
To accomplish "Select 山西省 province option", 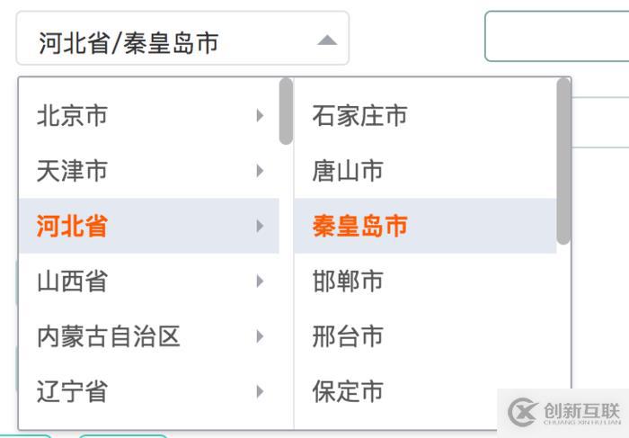I will [x=73, y=281].
